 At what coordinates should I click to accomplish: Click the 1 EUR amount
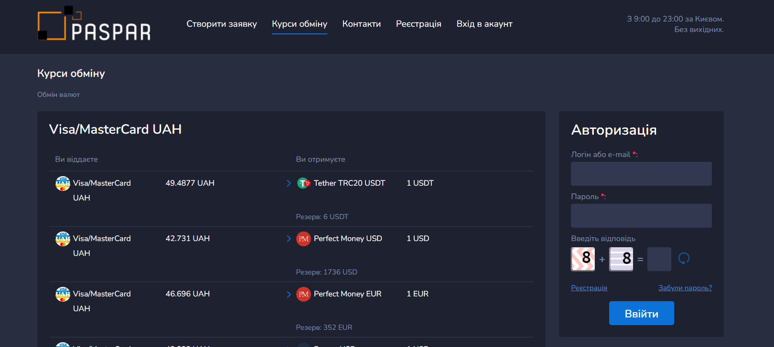coord(418,294)
